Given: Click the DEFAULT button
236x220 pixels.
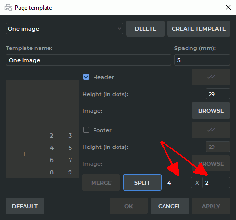Looking at the screenshot, I should [x=25, y=206].
